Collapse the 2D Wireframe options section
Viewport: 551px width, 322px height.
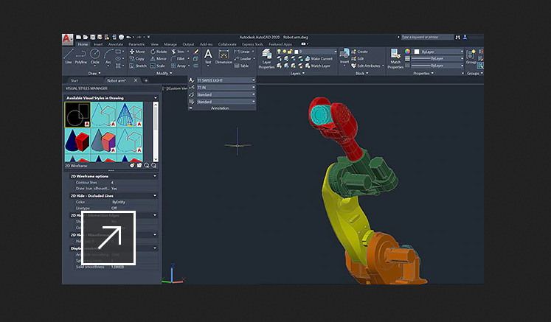155,176
